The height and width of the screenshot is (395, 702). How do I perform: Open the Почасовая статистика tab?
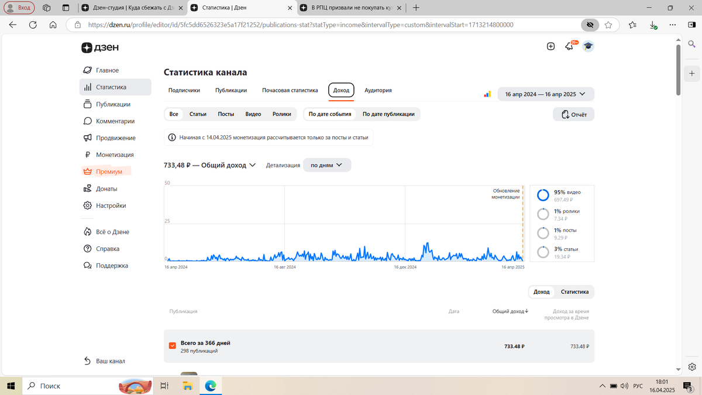pos(290,90)
